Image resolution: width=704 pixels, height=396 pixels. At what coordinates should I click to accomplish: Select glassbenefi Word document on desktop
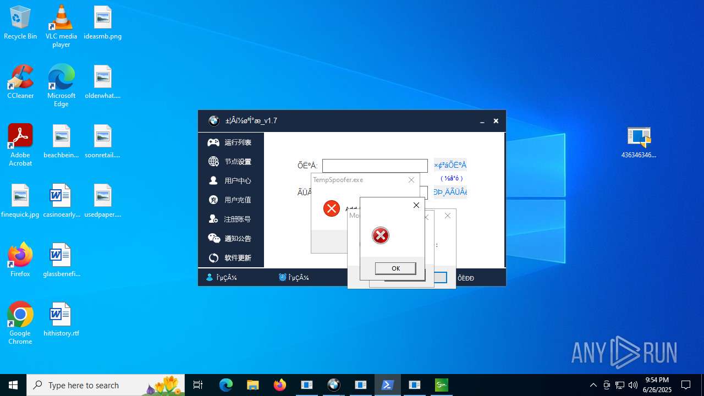[61, 260]
